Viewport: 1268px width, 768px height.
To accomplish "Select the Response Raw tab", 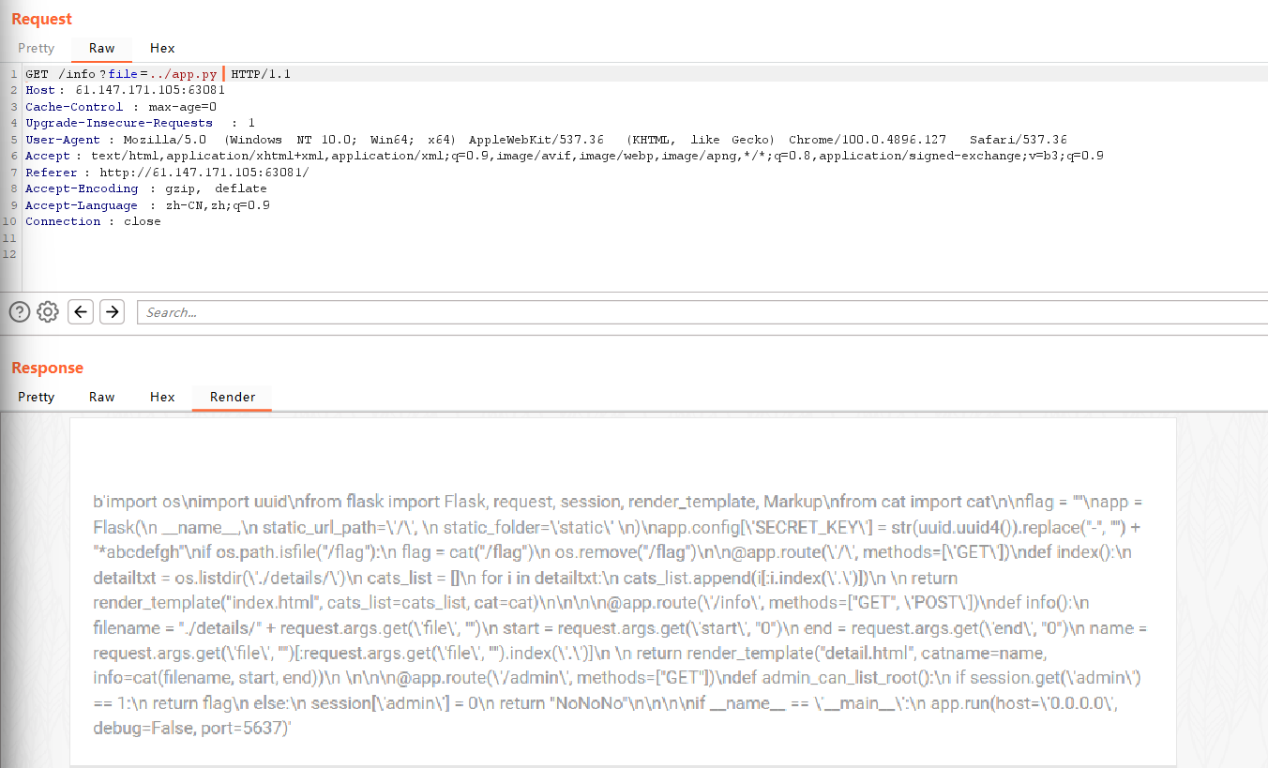I will pyautogui.click(x=102, y=397).
